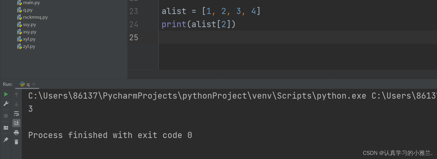The image size is (437, 159).
Task: Toggle scroll to end of output
Action: click(16, 123)
